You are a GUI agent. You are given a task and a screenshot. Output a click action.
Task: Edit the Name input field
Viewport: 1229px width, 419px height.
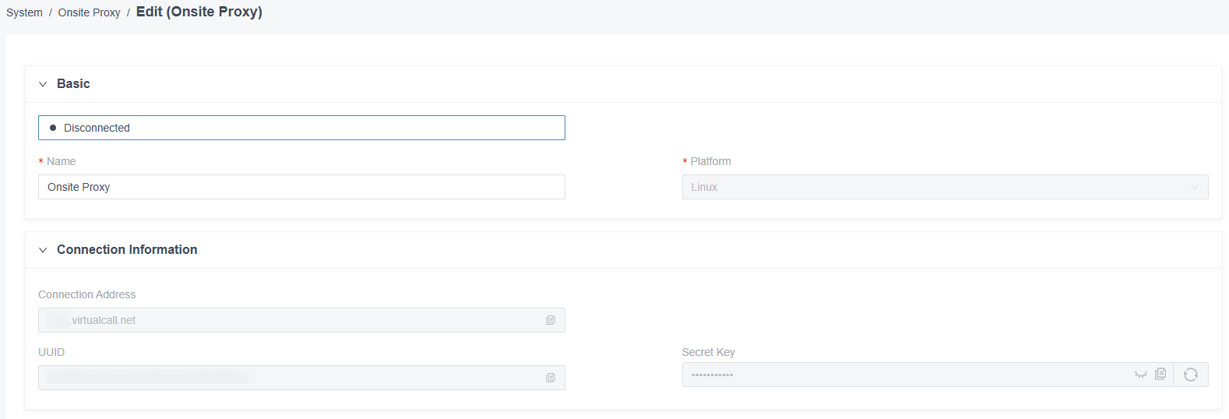pos(301,187)
